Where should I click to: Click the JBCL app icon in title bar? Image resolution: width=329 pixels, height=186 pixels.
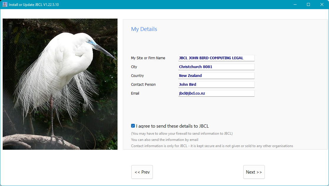point(5,4)
